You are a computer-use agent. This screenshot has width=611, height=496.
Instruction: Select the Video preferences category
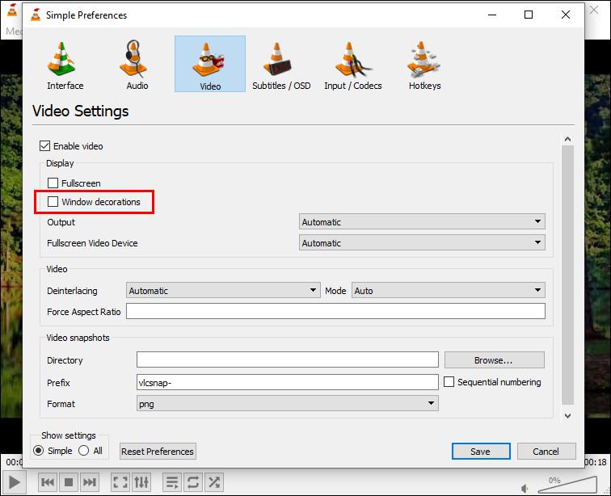210,64
